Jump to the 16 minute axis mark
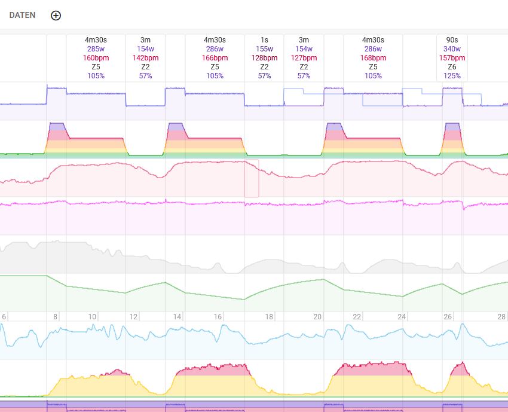 click(x=218, y=317)
